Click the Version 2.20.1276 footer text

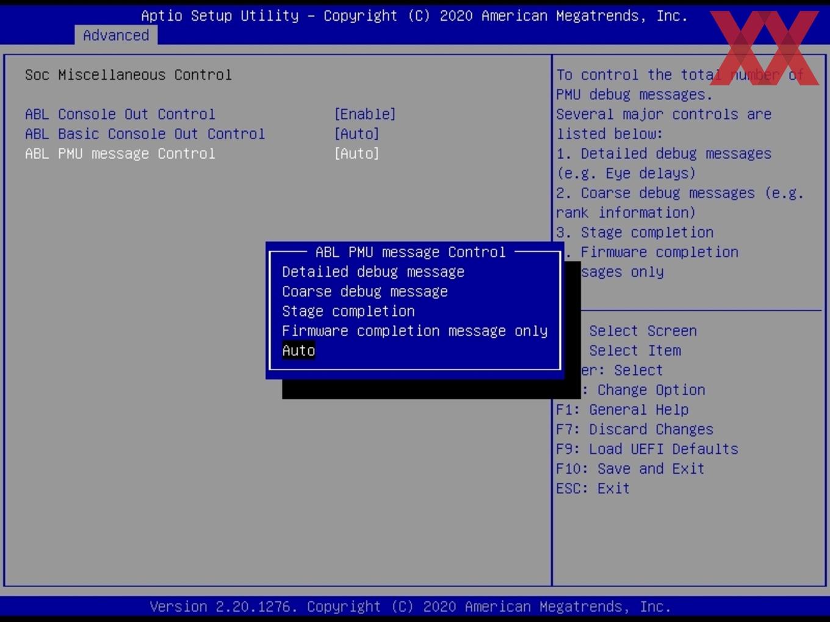tap(411, 606)
